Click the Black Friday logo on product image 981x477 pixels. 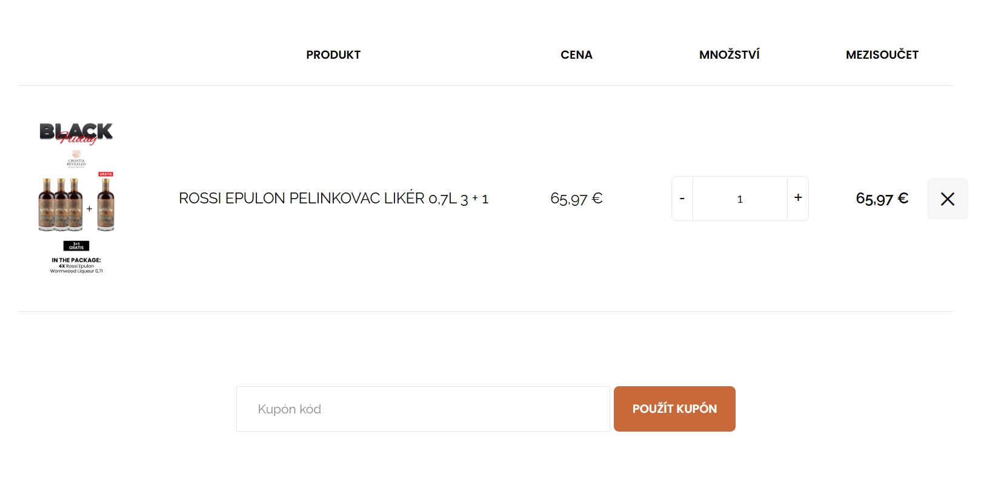76,133
